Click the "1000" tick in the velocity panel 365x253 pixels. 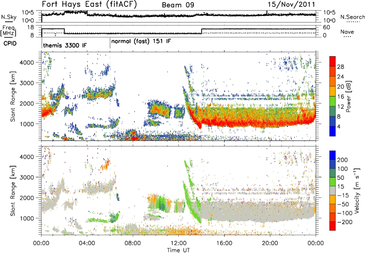[x=26, y=218]
